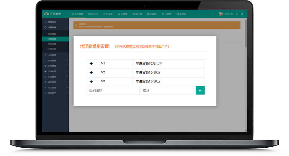Go to 管理首页 in the sidebar

coord(52,22)
